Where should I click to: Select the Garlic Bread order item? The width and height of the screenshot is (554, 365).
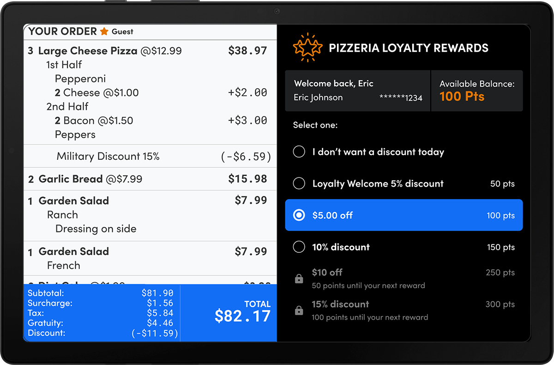[150, 179]
